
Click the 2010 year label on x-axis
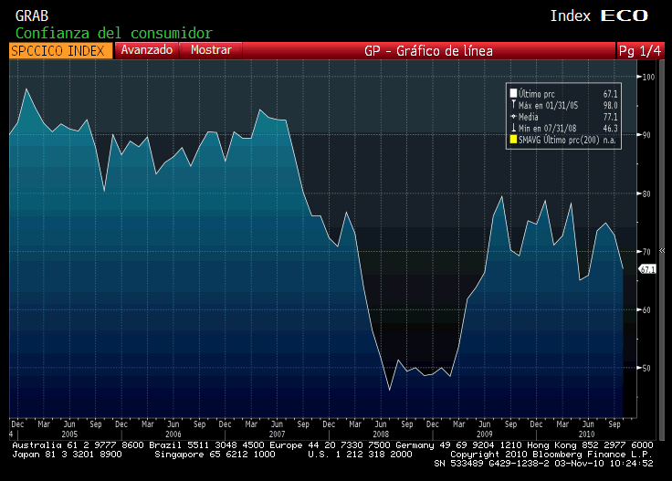pyautogui.click(x=587, y=434)
